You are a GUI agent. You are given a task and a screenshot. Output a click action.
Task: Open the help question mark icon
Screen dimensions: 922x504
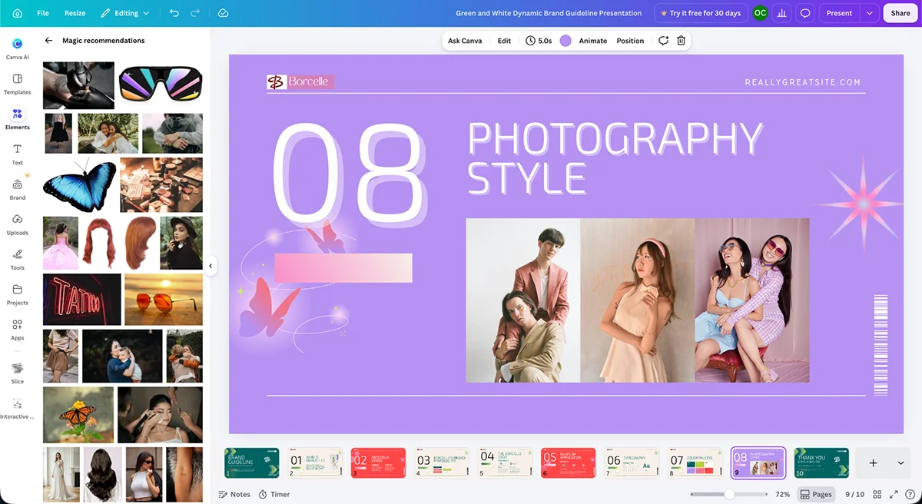pos(910,494)
